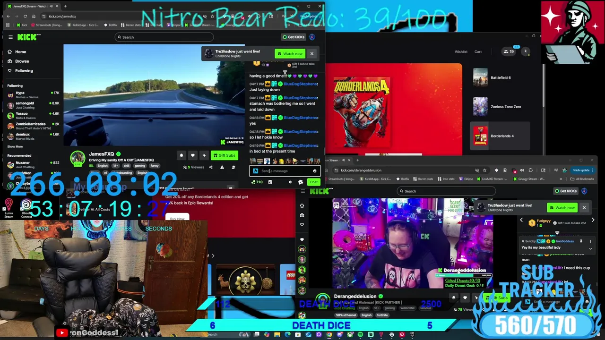Screen dimensions: 605x340
Task: Click Watch now in JamesFXQ window notification
Action: click(x=290, y=54)
